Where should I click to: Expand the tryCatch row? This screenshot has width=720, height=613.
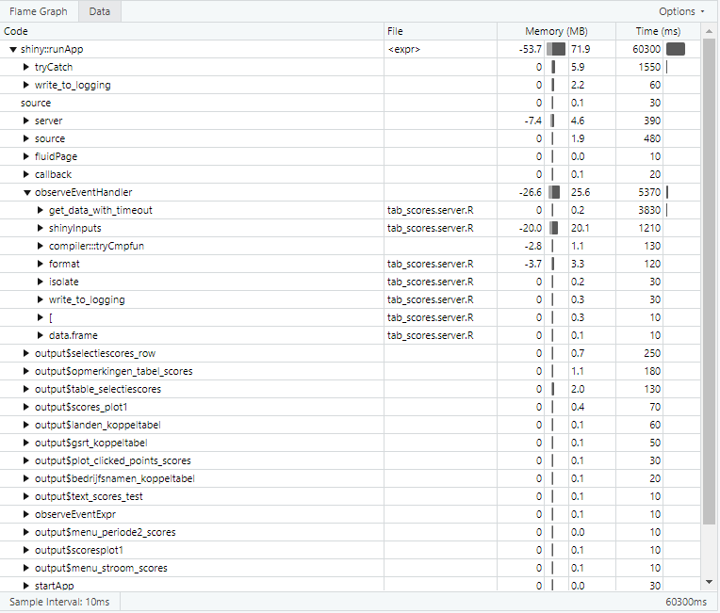click(26, 67)
